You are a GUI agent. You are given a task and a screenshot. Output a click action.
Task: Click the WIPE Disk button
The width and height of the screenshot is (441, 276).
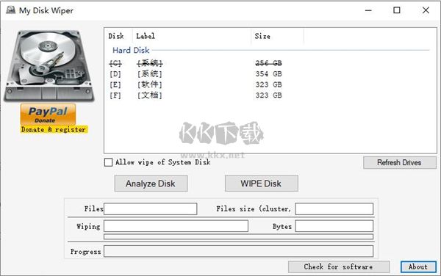pyautogui.click(x=261, y=184)
